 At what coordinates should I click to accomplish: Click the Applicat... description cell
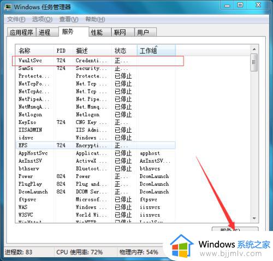pos(91,153)
